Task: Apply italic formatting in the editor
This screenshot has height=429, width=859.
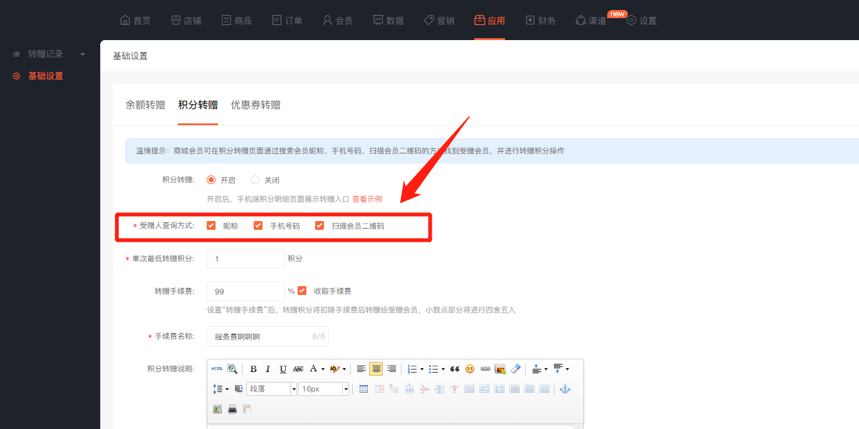Action: 268,369
